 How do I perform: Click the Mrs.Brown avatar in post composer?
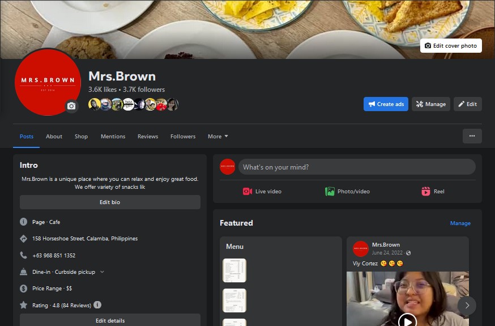tap(227, 167)
